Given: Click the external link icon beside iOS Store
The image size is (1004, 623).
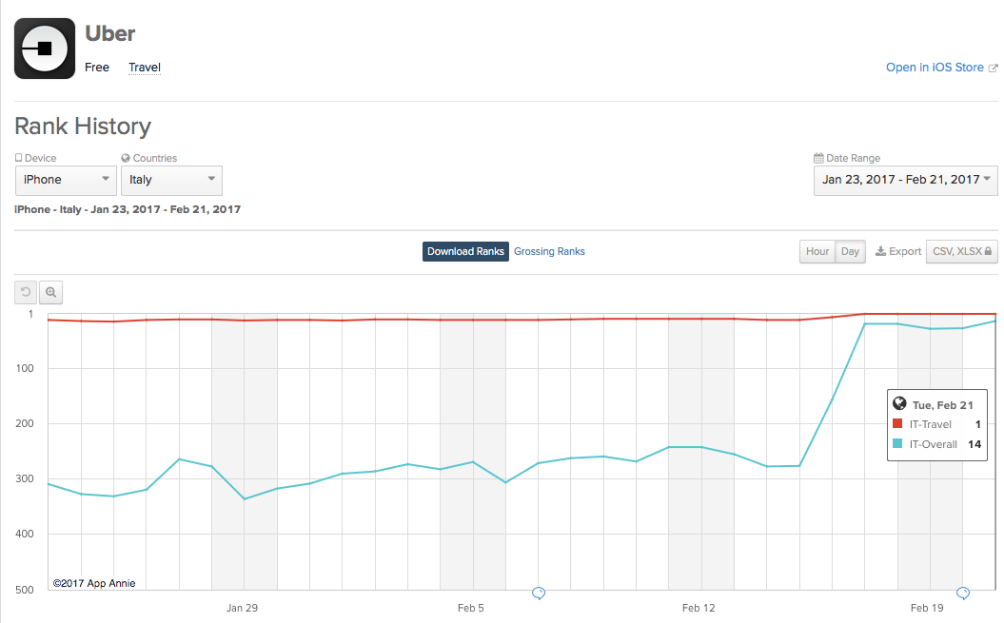Looking at the screenshot, I should coord(994,68).
